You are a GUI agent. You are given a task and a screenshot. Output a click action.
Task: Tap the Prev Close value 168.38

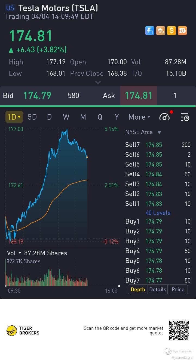pyautogui.click(x=117, y=73)
